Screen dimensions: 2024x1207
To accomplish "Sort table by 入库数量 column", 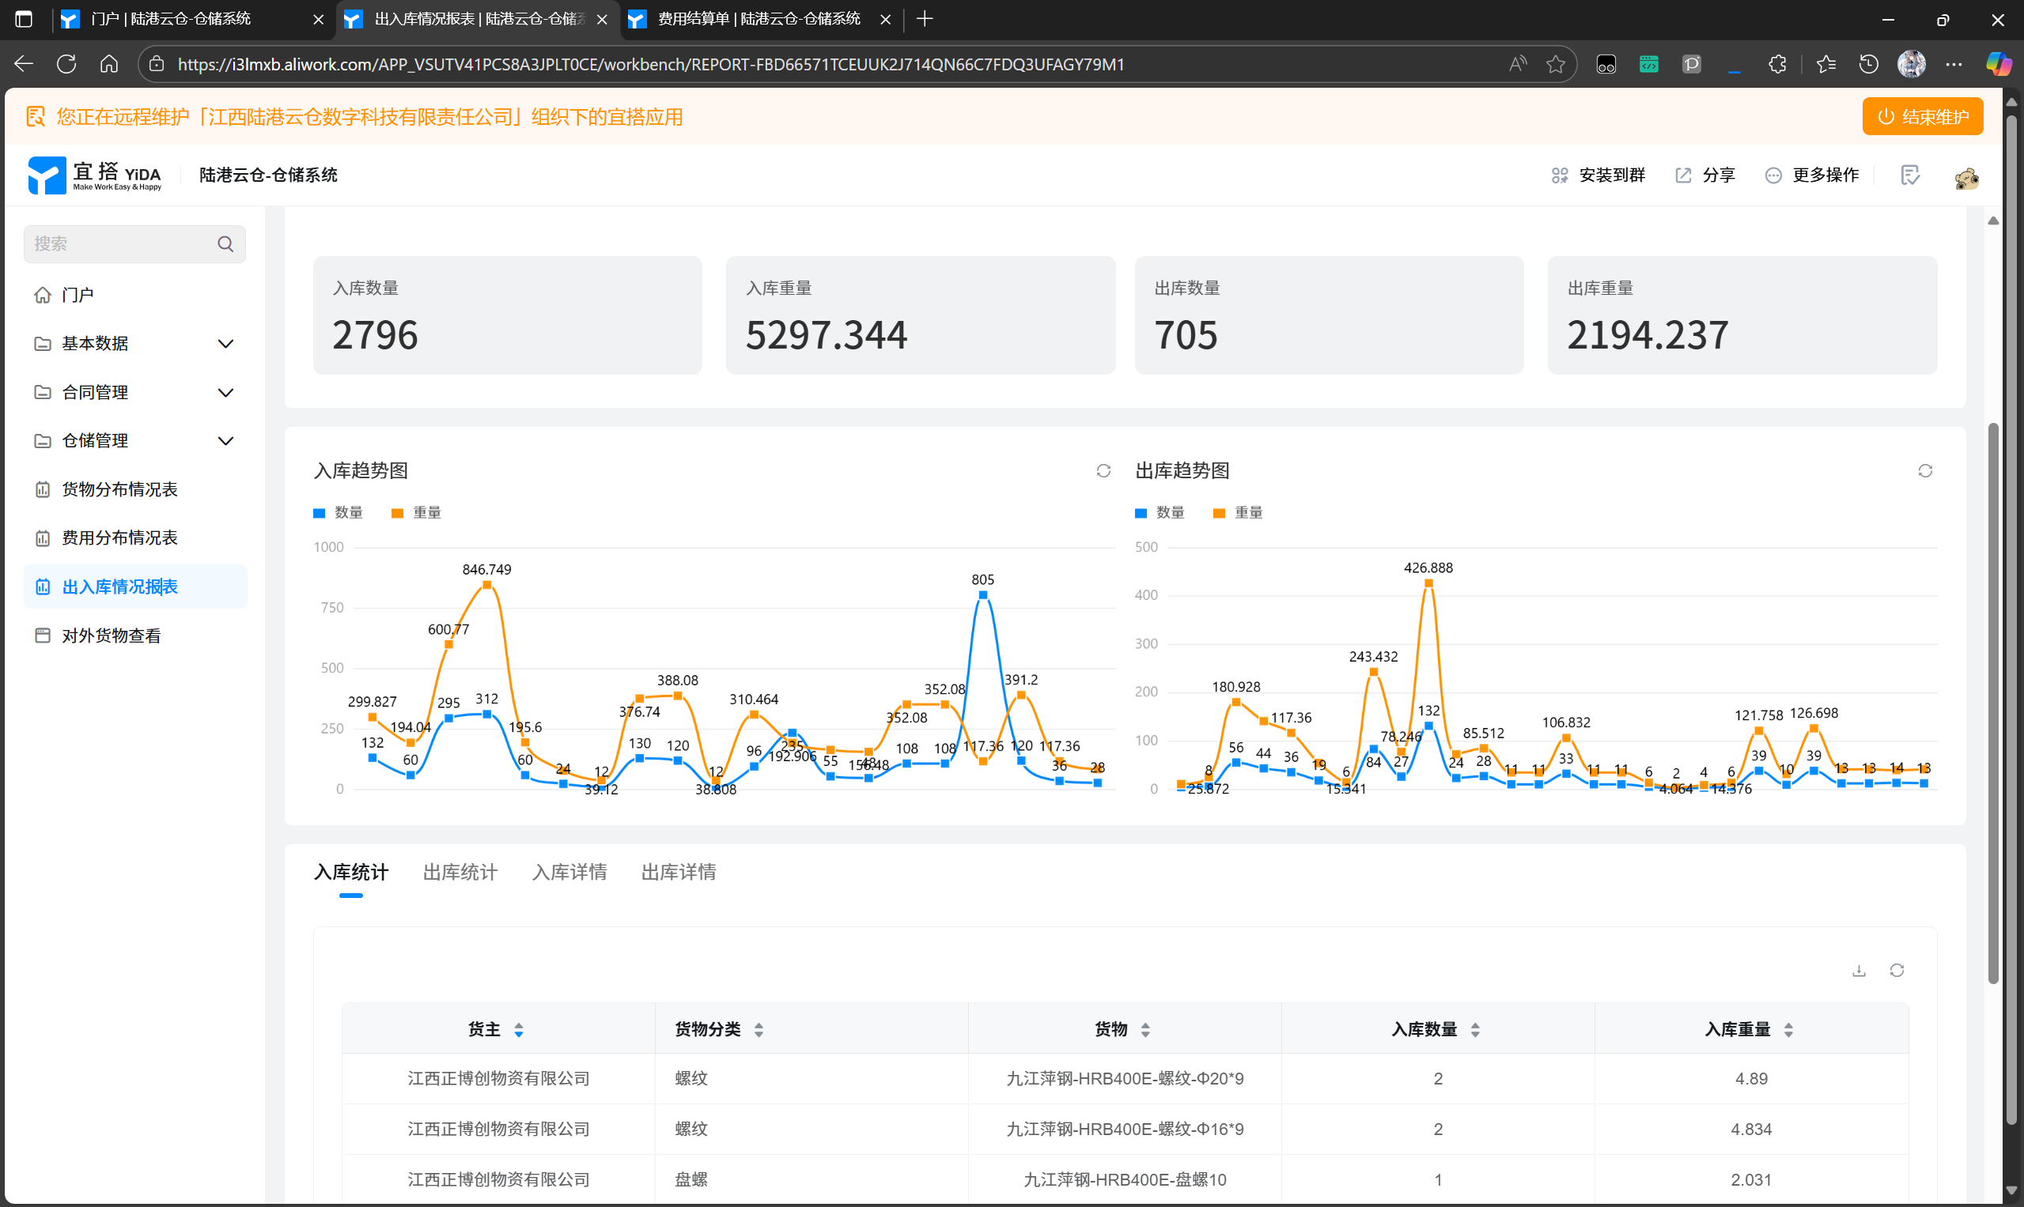I will [x=1474, y=1030].
